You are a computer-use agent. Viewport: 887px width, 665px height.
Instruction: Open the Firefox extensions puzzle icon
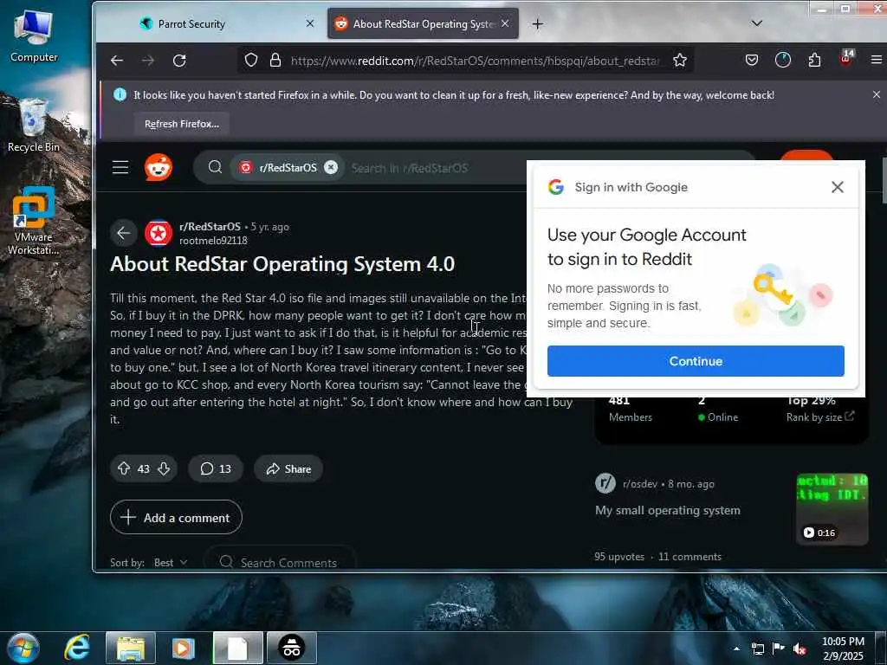point(814,60)
